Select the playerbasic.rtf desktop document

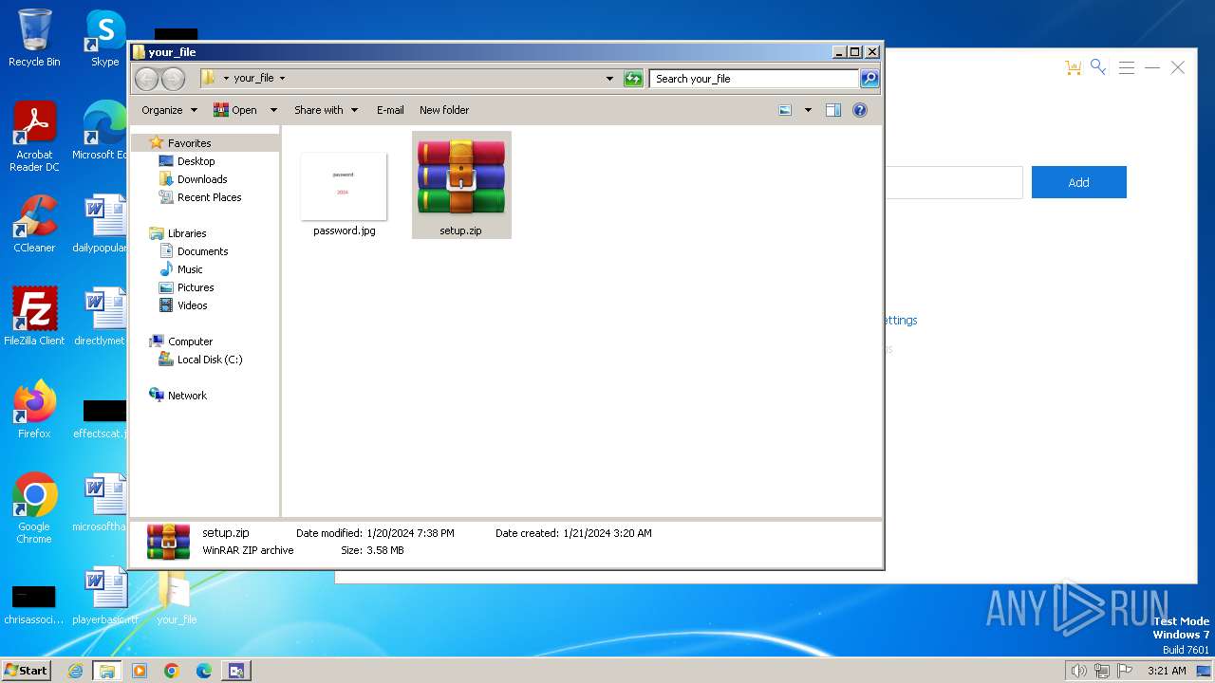tap(104, 596)
